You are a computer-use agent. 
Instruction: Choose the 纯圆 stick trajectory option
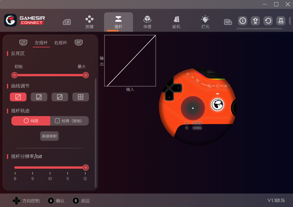click(31, 121)
